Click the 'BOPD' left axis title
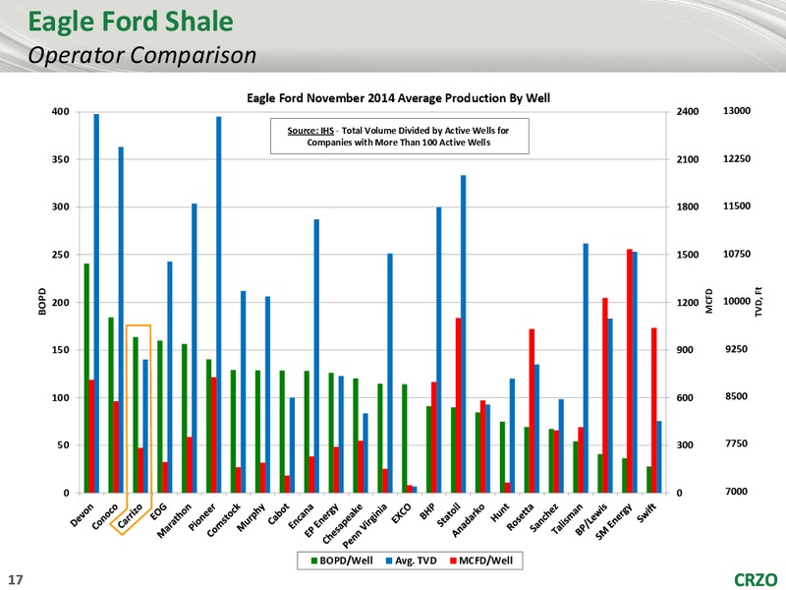The width and height of the screenshot is (786, 590). point(42,302)
